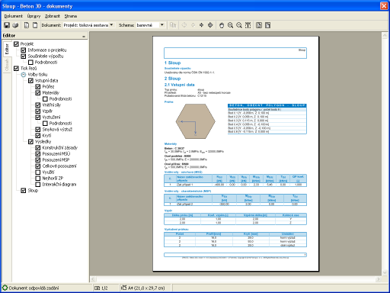Click the zoom out magnifier icon
Screen dimensions: 390x293
point(239,25)
